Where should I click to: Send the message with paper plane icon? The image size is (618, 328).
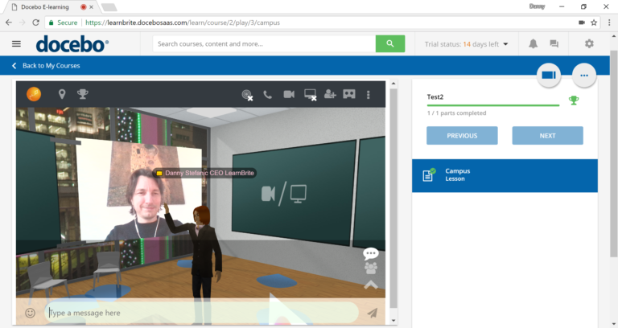(x=372, y=313)
